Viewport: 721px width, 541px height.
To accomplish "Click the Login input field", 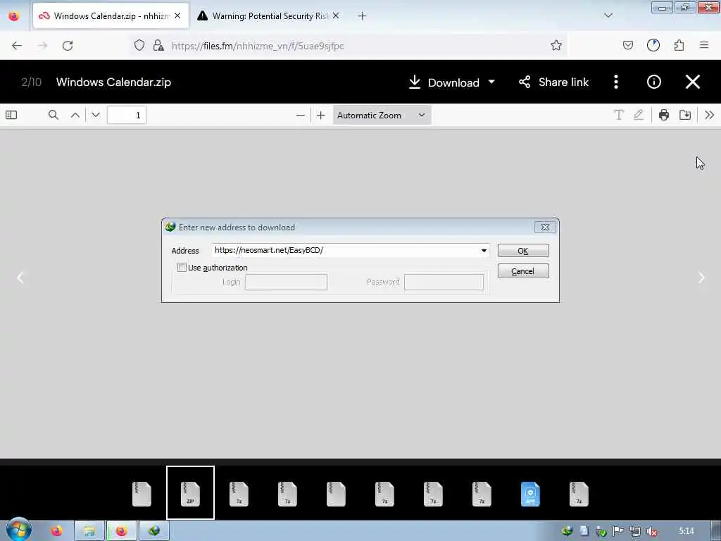I will click(x=286, y=282).
